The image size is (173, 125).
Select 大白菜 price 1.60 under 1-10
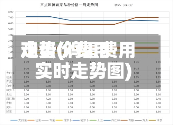click(x=26, y=73)
